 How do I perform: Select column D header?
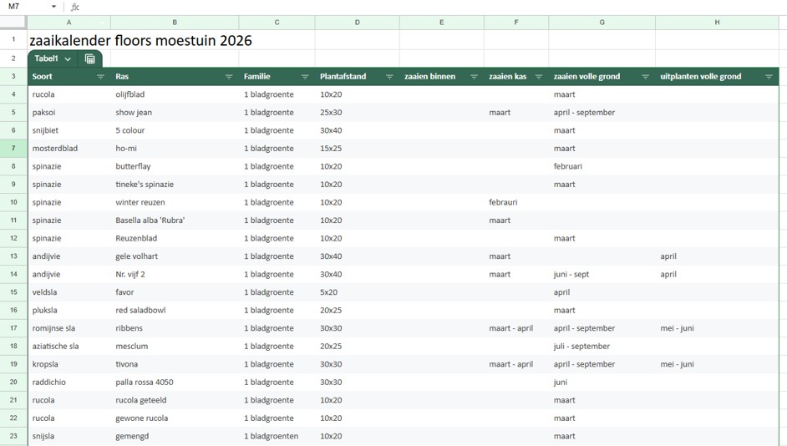pyautogui.click(x=357, y=23)
